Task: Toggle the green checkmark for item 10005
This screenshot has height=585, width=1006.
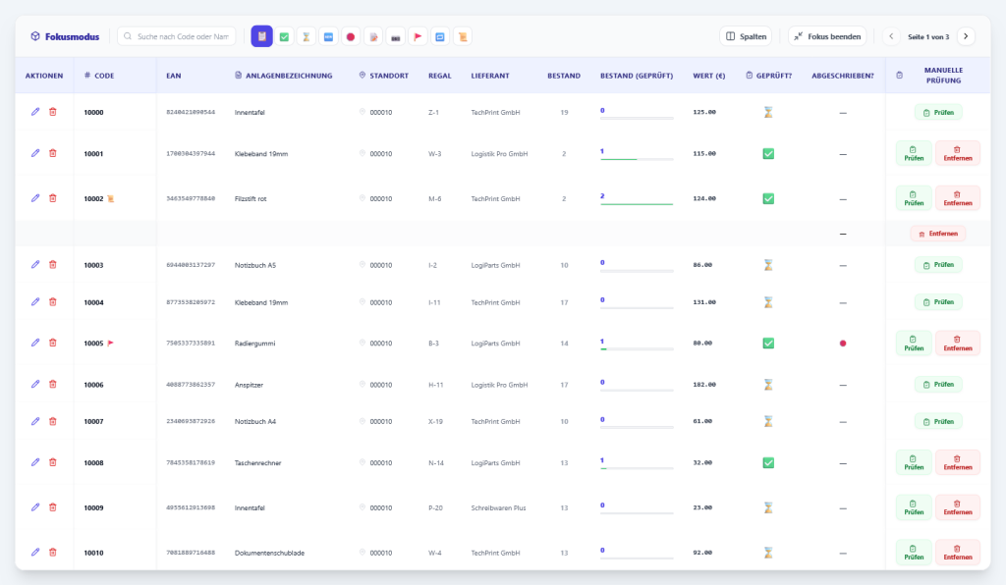Action: [x=768, y=343]
